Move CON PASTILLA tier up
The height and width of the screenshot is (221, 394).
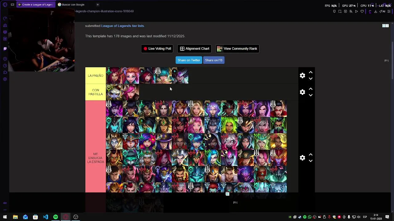click(x=311, y=89)
